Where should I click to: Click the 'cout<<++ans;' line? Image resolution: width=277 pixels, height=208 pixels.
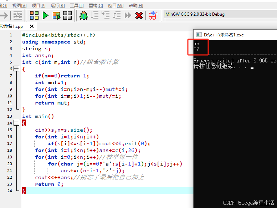coord(54,177)
